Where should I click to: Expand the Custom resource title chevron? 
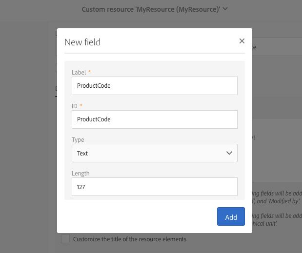pos(225,9)
